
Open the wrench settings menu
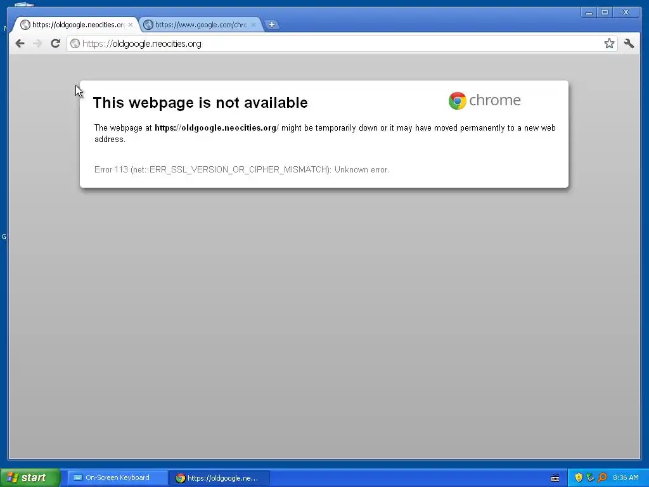[x=629, y=44]
